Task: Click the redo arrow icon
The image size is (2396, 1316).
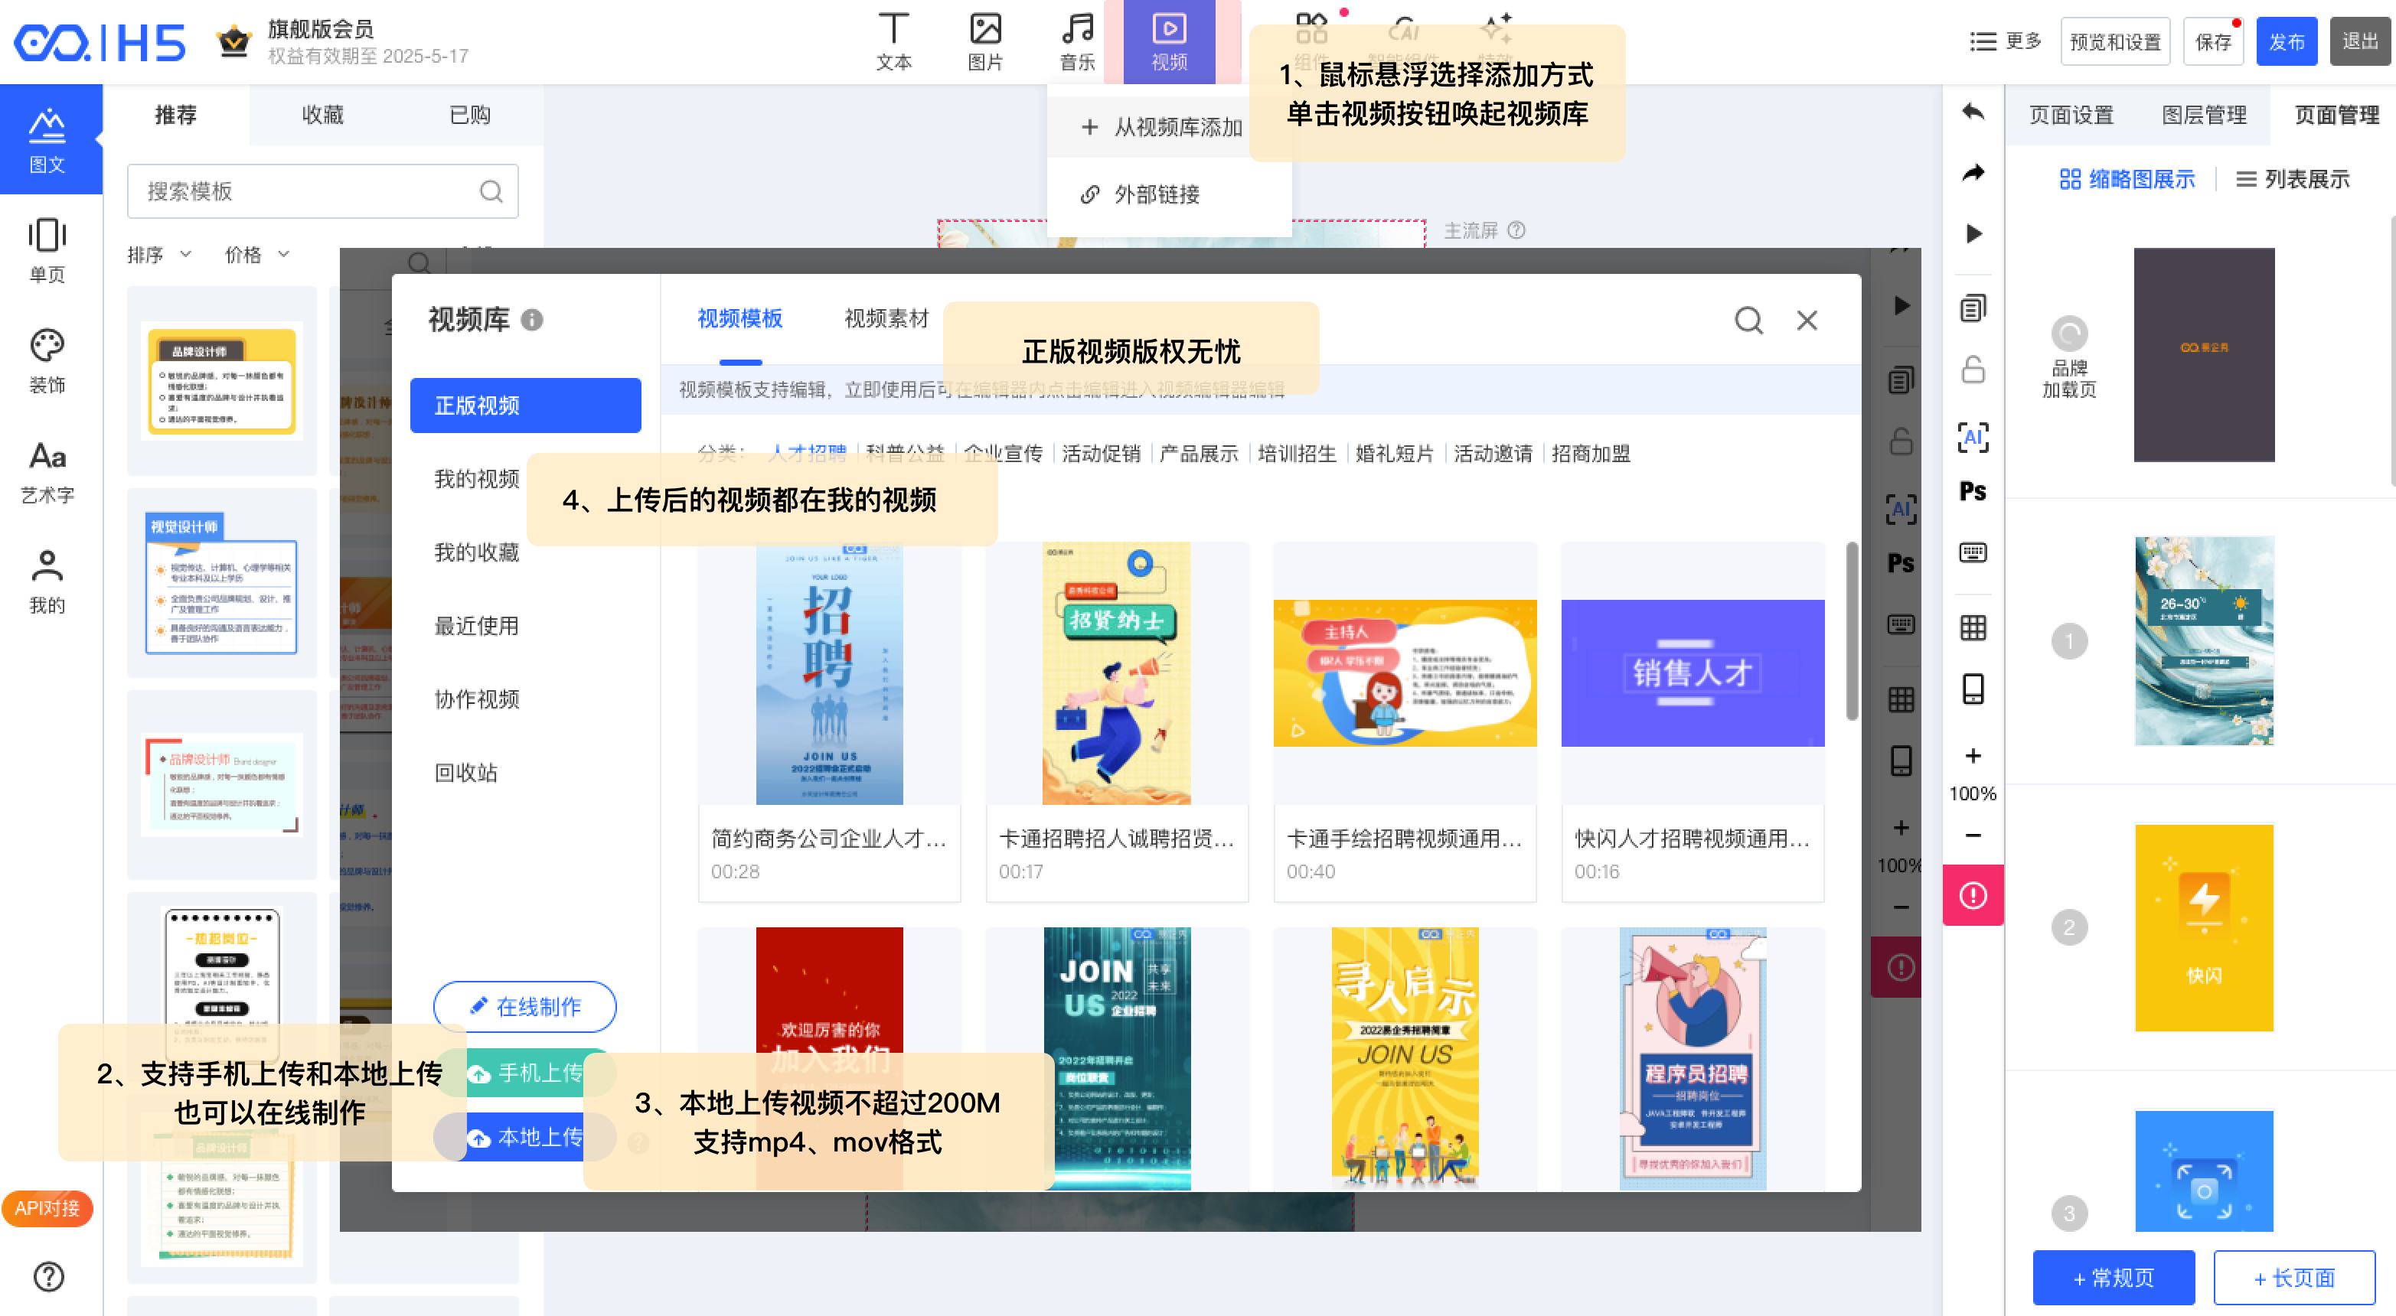Action: point(1972,173)
